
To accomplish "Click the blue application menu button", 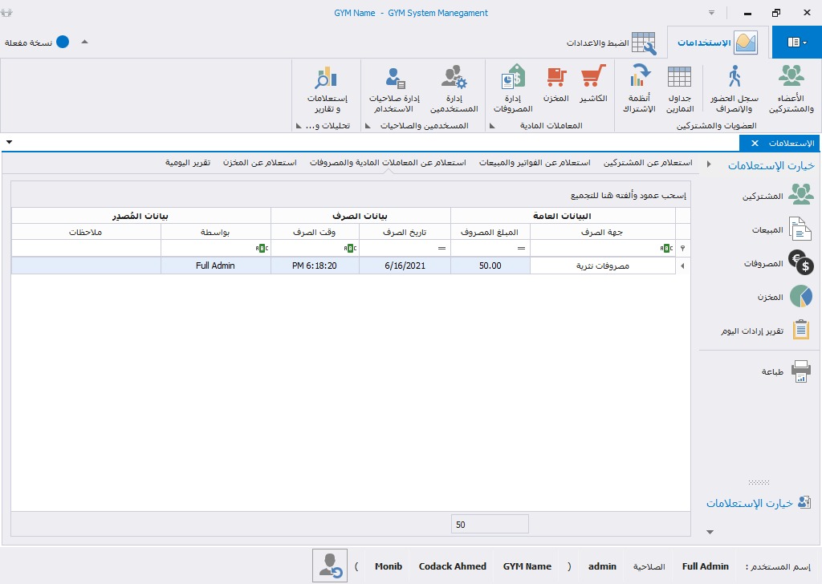I will pos(797,43).
